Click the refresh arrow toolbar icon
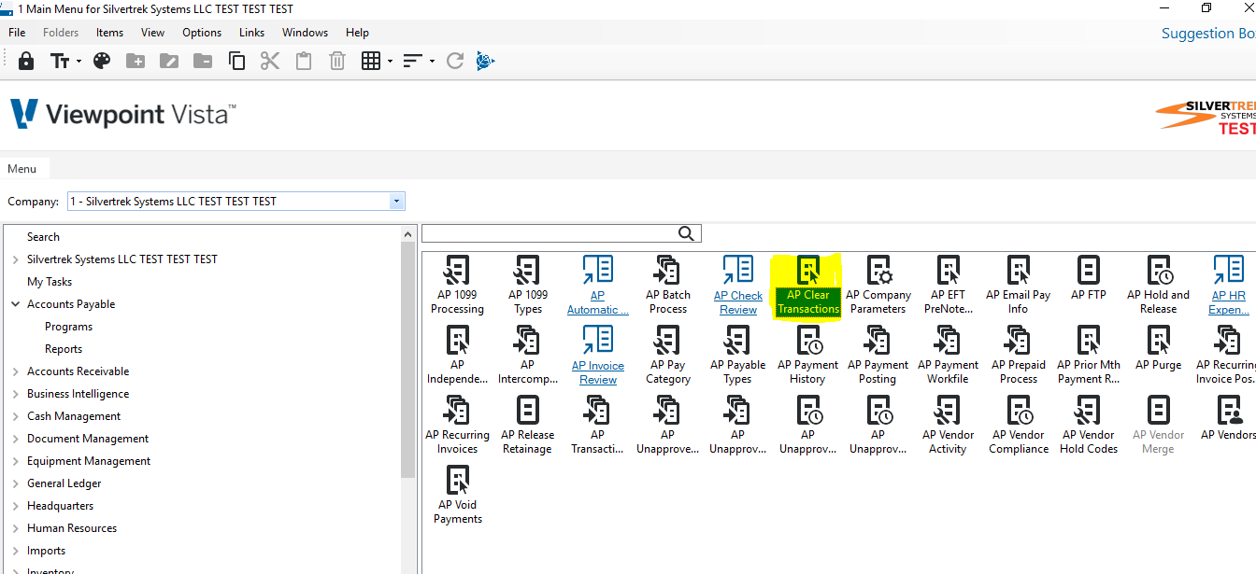The width and height of the screenshot is (1256, 574). click(455, 61)
